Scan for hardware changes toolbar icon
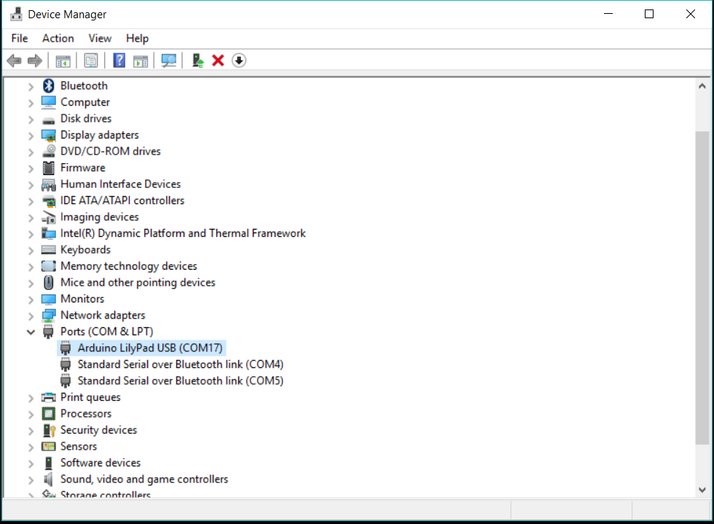The height and width of the screenshot is (524, 714). (x=168, y=60)
